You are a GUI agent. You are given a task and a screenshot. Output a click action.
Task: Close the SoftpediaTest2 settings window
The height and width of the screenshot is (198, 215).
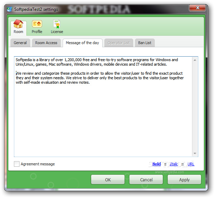click(x=198, y=8)
